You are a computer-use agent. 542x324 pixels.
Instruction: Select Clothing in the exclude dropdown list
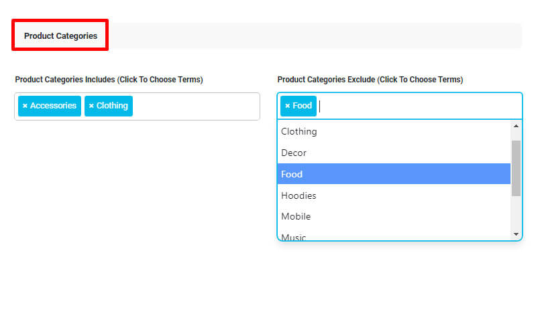394,131
